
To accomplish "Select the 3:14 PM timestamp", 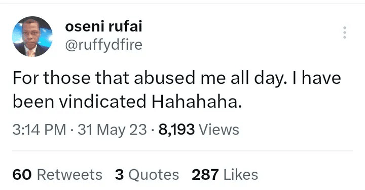I will (x=40, y=130).
